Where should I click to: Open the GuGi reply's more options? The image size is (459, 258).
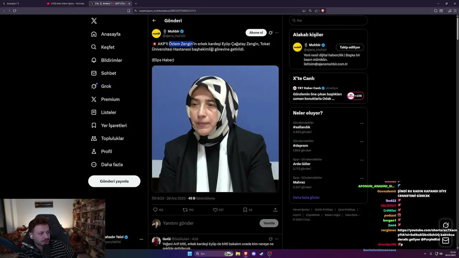276,239
